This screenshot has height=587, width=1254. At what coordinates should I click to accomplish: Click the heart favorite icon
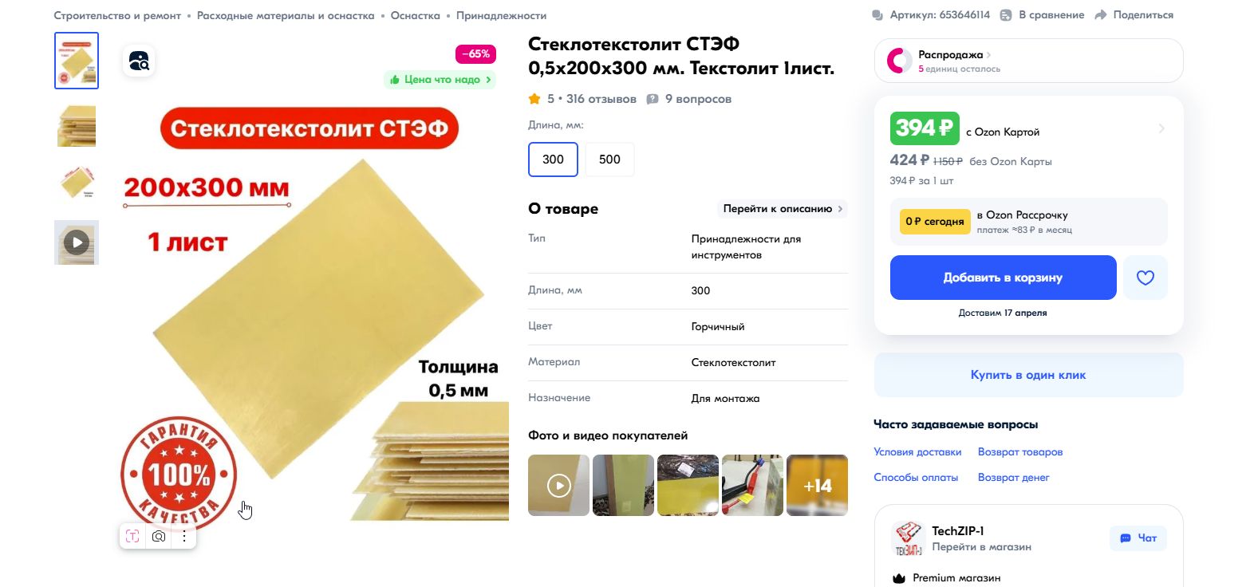coord(1145,278)
